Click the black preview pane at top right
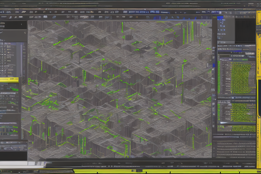This screenshot has width=261, height=174. pos(245,30)
